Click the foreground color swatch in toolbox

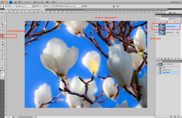2,73
